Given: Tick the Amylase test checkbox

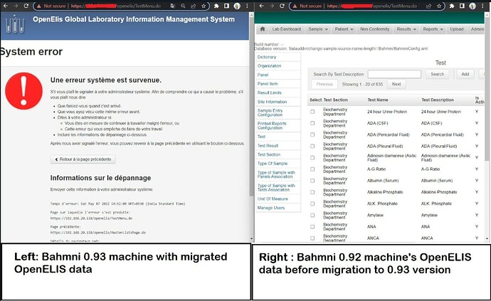Looking at the screenshot, I should coord(312,215).
